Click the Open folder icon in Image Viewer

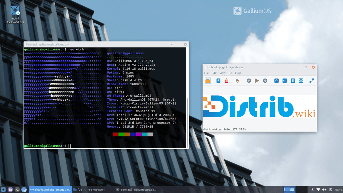click(x=208, y=81)
